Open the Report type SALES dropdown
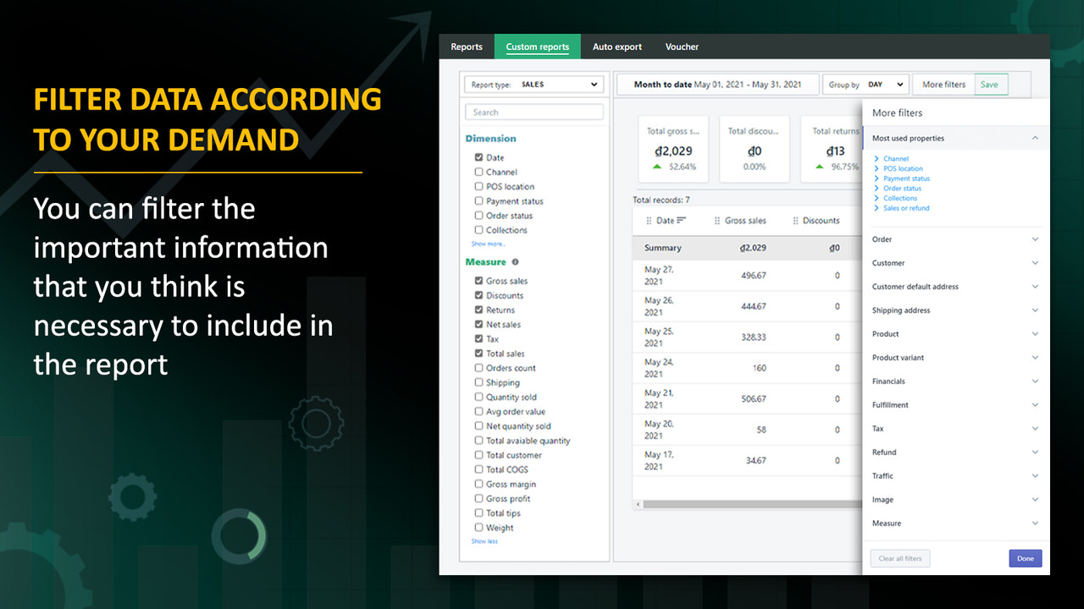 534,85
